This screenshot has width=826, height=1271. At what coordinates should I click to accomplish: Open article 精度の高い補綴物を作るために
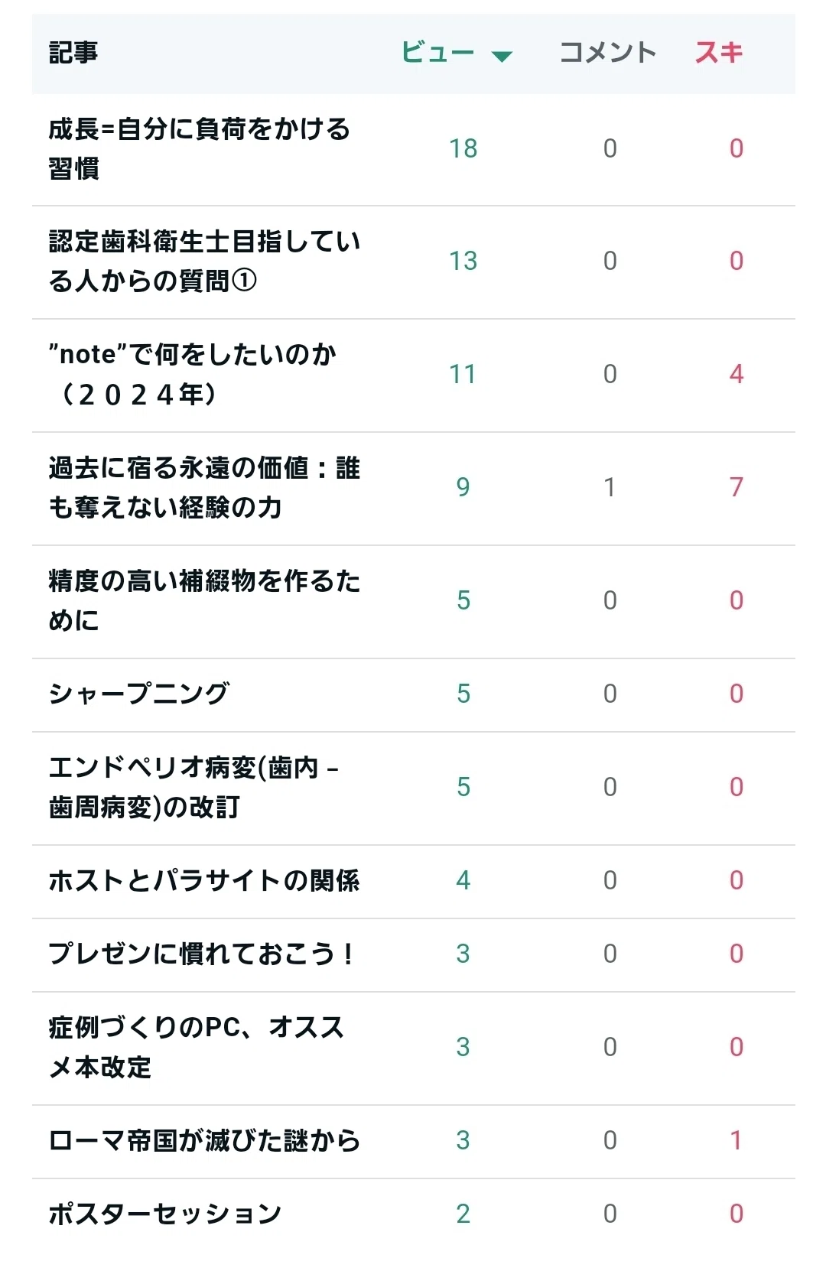pyautogui.click(x=204, y=600)
